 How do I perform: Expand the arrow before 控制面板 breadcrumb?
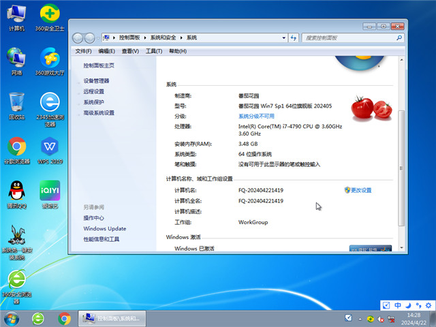[x=114, y=38]
